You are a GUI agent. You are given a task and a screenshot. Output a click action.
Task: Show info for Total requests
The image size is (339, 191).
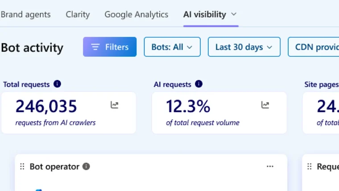point(57,84)
